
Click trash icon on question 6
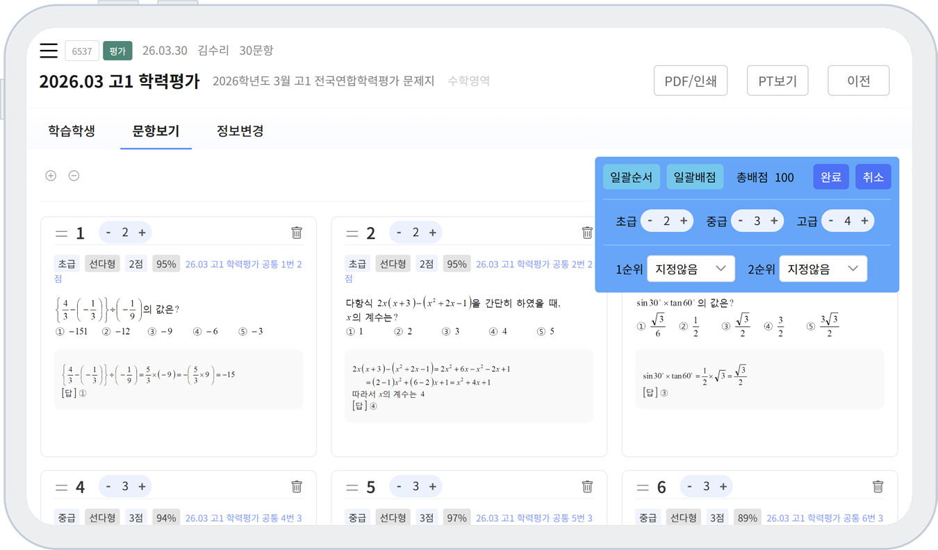pyautogui.click(x=878, y=487)
